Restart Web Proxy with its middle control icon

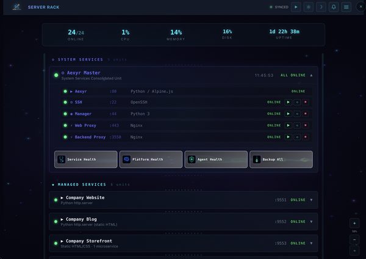pos(297,125)
